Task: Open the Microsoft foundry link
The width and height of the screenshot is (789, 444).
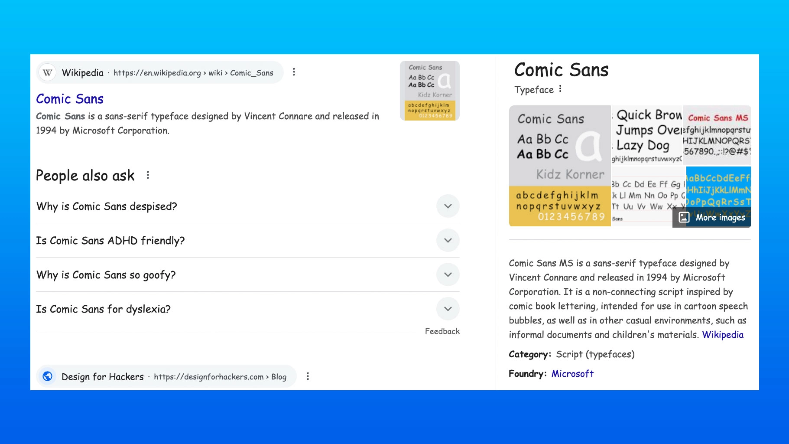Action: (x=572, y=374)
